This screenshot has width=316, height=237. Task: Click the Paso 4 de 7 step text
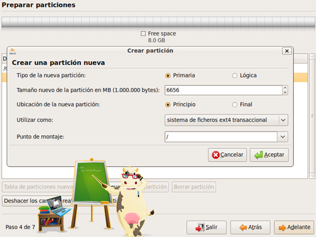(x=20, y=227)
